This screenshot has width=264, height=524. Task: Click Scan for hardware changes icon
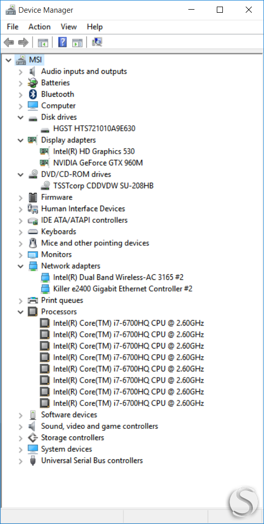(x=97, y=42)
